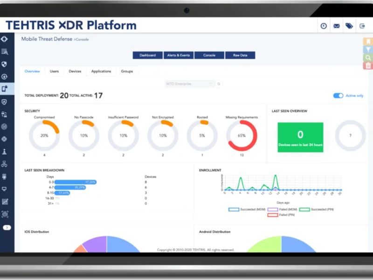Screen dimensions: 373x280
Task: Click the orange bookmark side button
Action: (x=368, y=42)
